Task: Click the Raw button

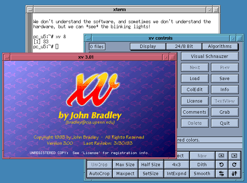Action: pos(202,156)
